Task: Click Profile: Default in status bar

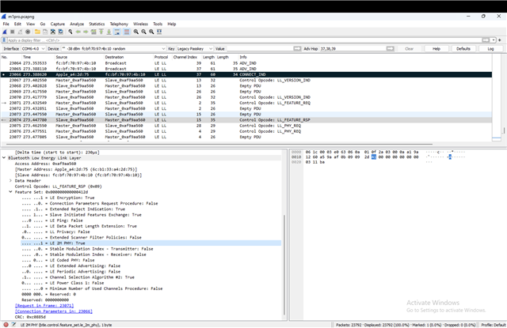Action: pos(493,325)
